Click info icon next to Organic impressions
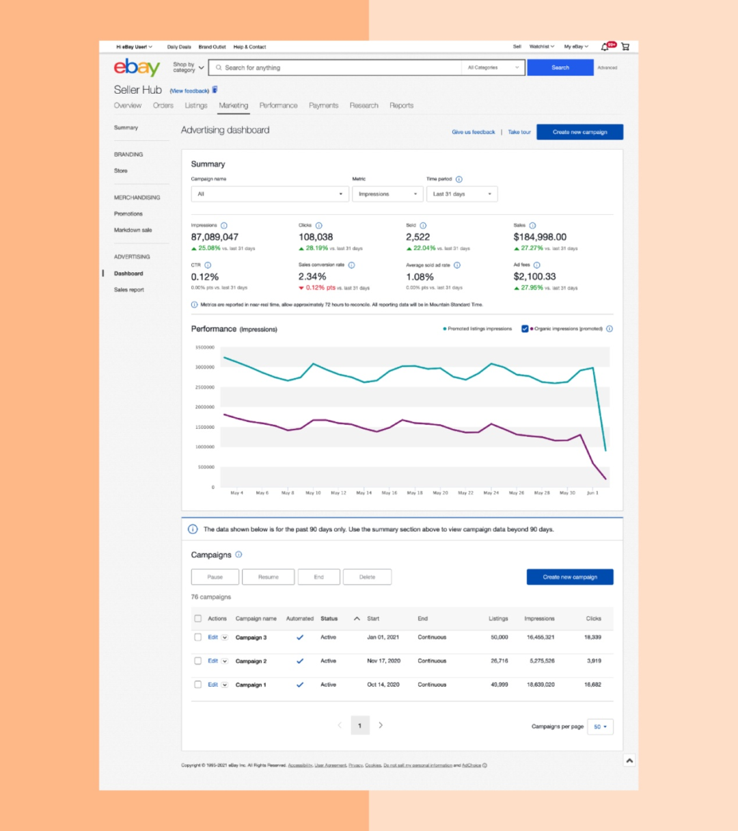The height and width of the screenshot is (831, 738). coord(610,329)
